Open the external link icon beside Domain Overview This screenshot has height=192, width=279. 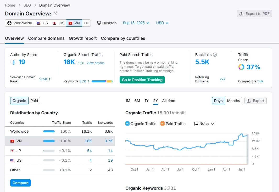coord(55,14)
